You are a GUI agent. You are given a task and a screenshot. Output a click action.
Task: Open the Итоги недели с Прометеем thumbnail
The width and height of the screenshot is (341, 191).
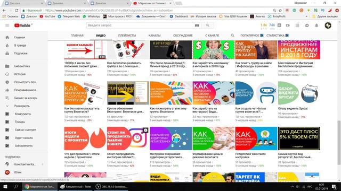(x=85, y=138)
